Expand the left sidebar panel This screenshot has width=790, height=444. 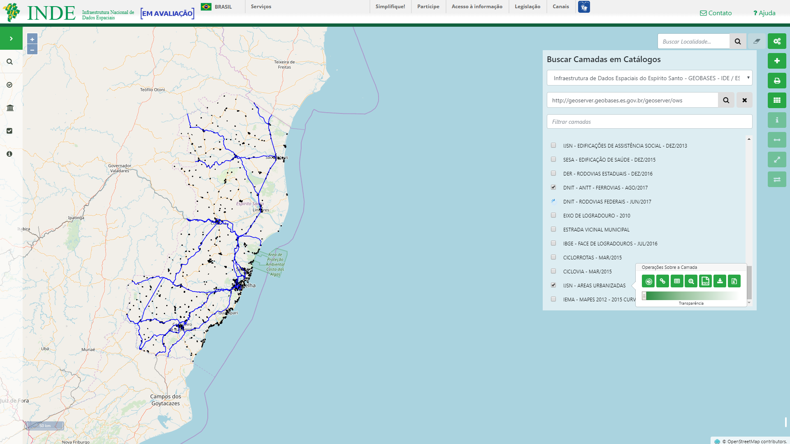click(11, 38)
